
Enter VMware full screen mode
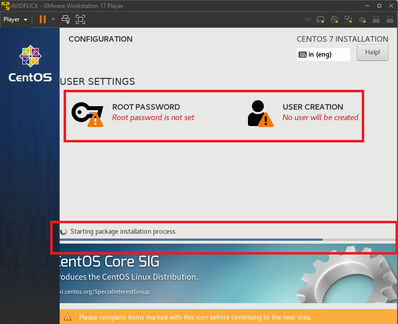coord(80,19)
